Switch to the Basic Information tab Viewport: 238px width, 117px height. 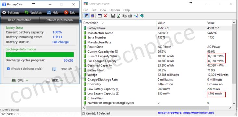[x=20, y=20]
